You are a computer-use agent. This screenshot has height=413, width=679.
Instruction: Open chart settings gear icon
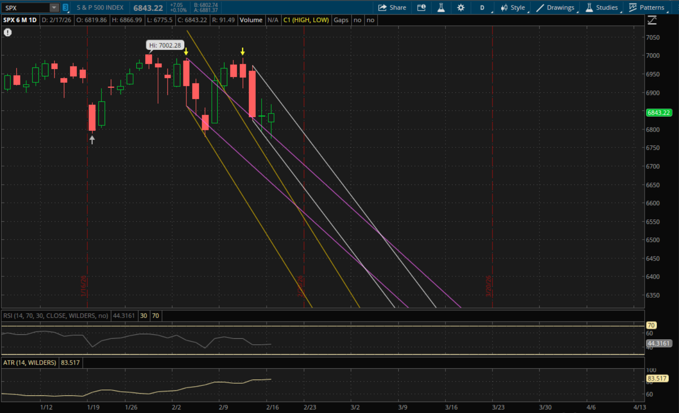(461, 8)
